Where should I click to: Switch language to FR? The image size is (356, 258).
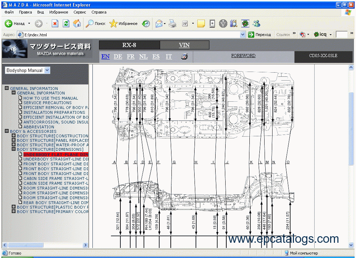[x=130, y=56]
